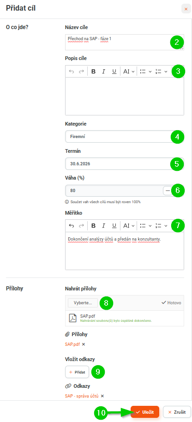
Task: Expand bullet list options in Popis cíle
Action: [x=146, y=72]
